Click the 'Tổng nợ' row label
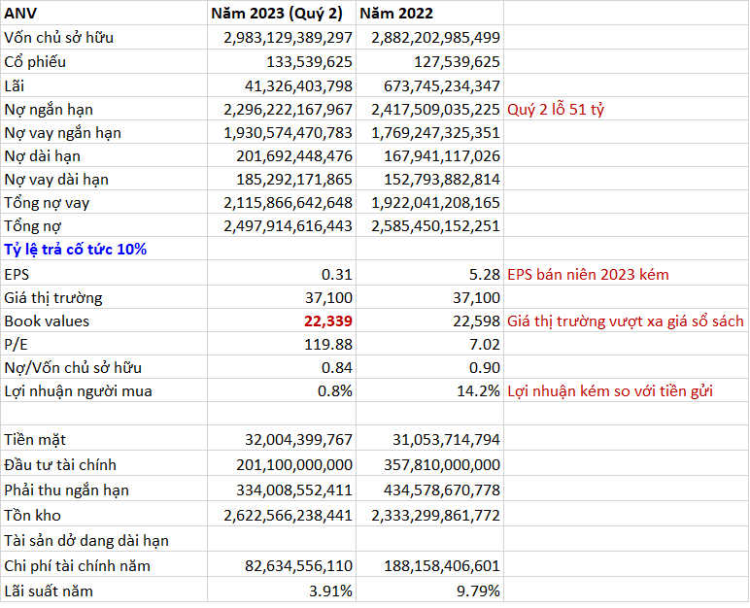This screenshot has width=750, height=608. 32,226
